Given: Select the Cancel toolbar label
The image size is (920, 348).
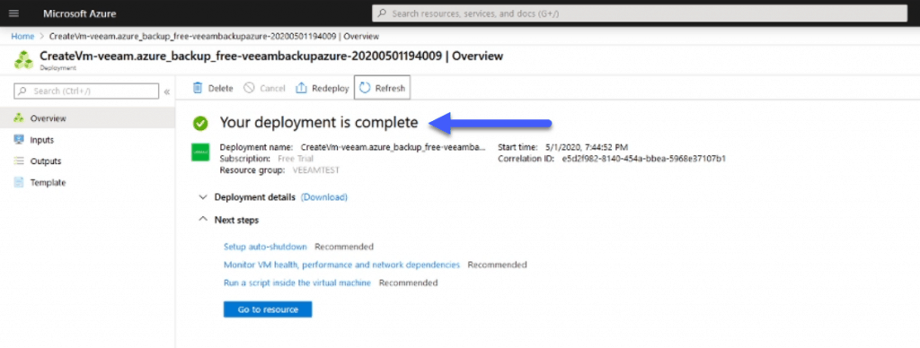Looking at the screenshot, I should (x=272, y=89).
